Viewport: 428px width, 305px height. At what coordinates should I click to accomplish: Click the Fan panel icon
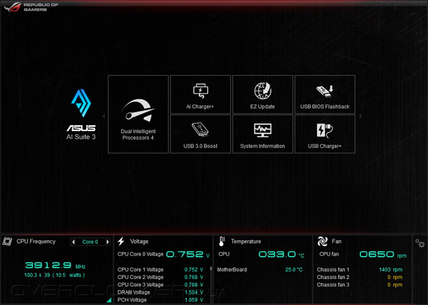pos(322,241)
